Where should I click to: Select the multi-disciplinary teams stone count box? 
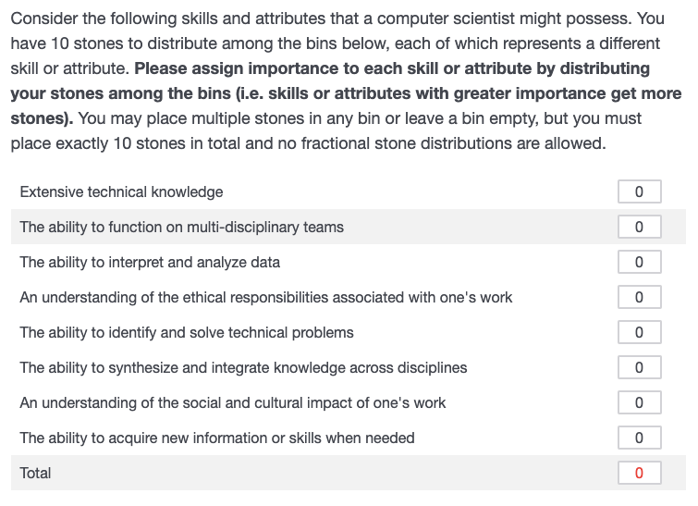pos(639,227)
